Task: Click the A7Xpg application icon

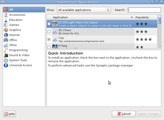Action: (x=55, y=47)
